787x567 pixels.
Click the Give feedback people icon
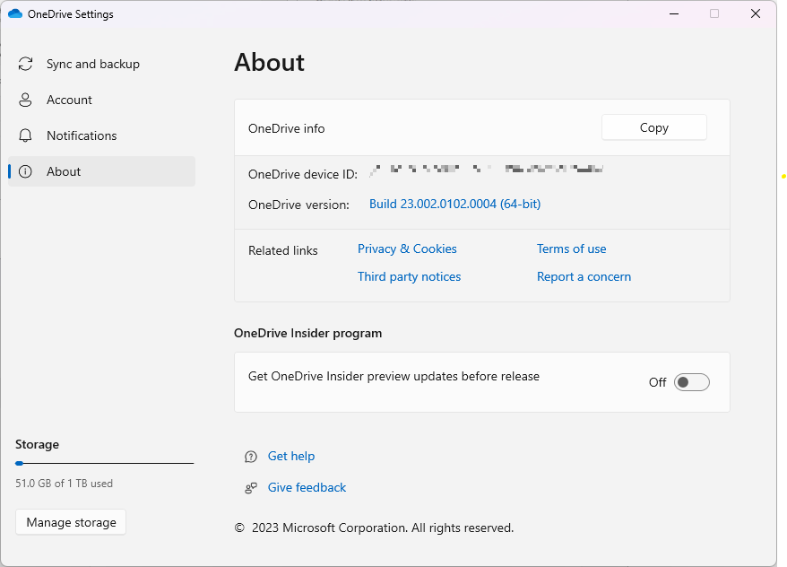tap(251, 488)
